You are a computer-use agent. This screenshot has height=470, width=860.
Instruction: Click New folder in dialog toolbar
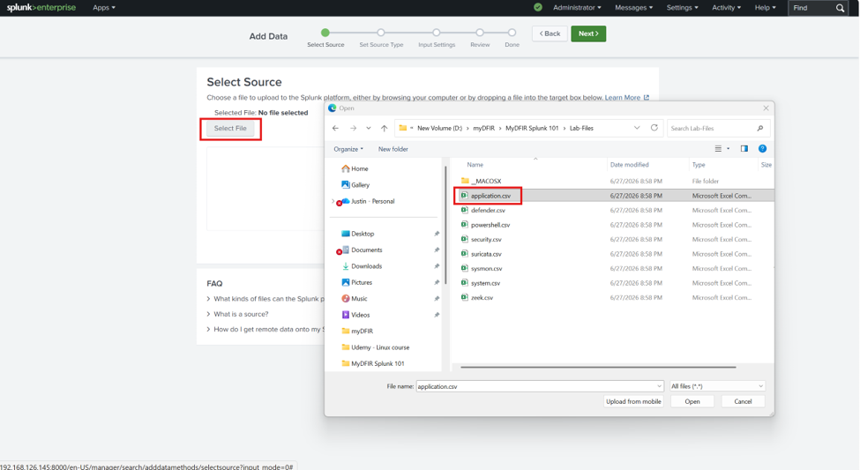393,149
